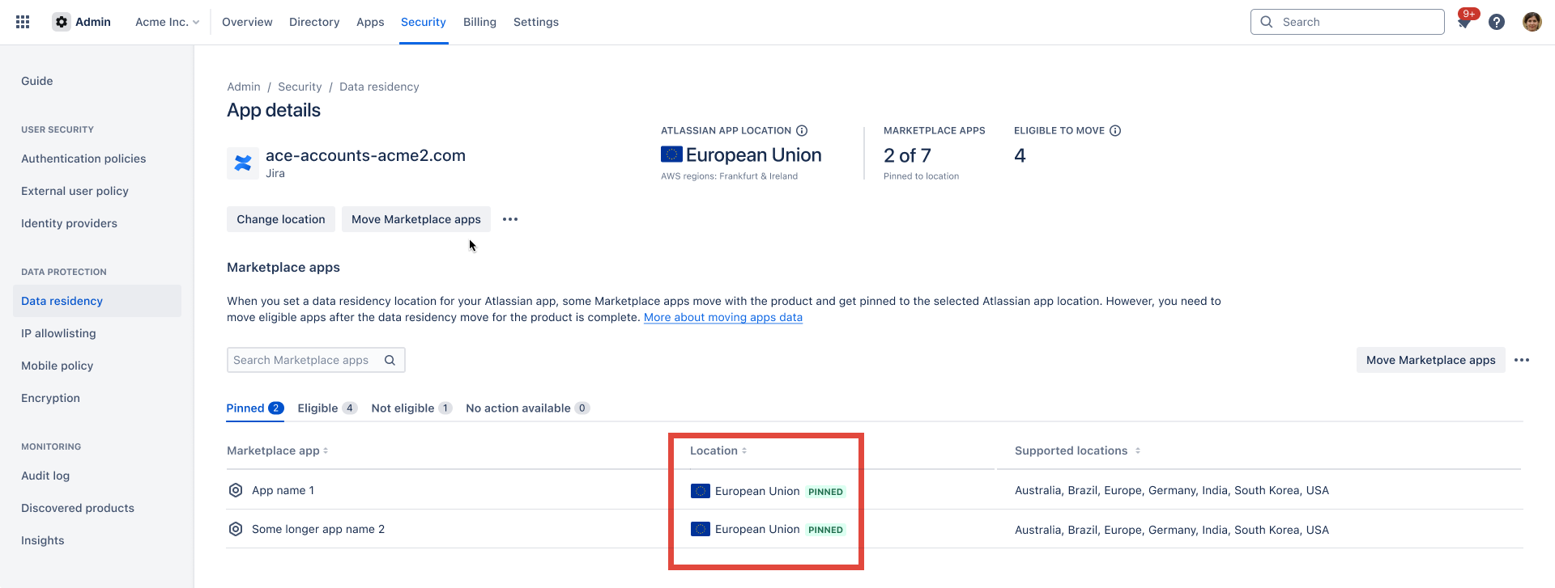Open the user profile avatar
Image resolution: width=1555 pixels, height=588 pixels.
coord(1532,22)
